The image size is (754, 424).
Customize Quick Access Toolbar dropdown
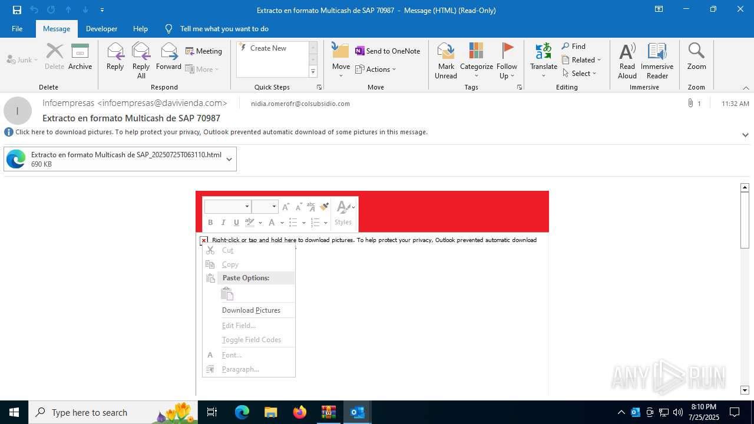click(x=102, y=10)
